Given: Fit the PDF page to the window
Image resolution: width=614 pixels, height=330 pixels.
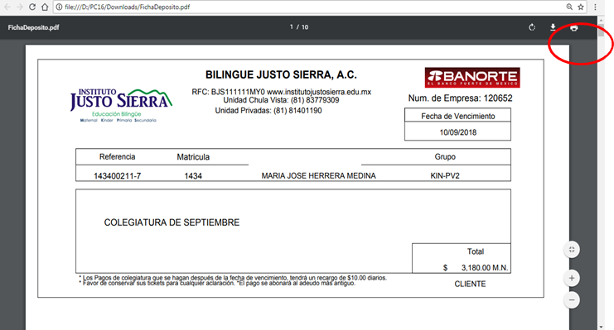Looking at the screenshot, I should [x=572, y=250].
